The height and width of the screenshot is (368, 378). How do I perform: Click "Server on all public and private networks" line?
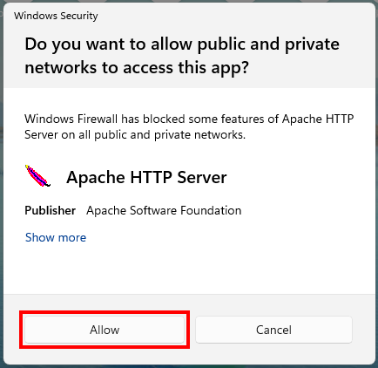coord(135,135)
